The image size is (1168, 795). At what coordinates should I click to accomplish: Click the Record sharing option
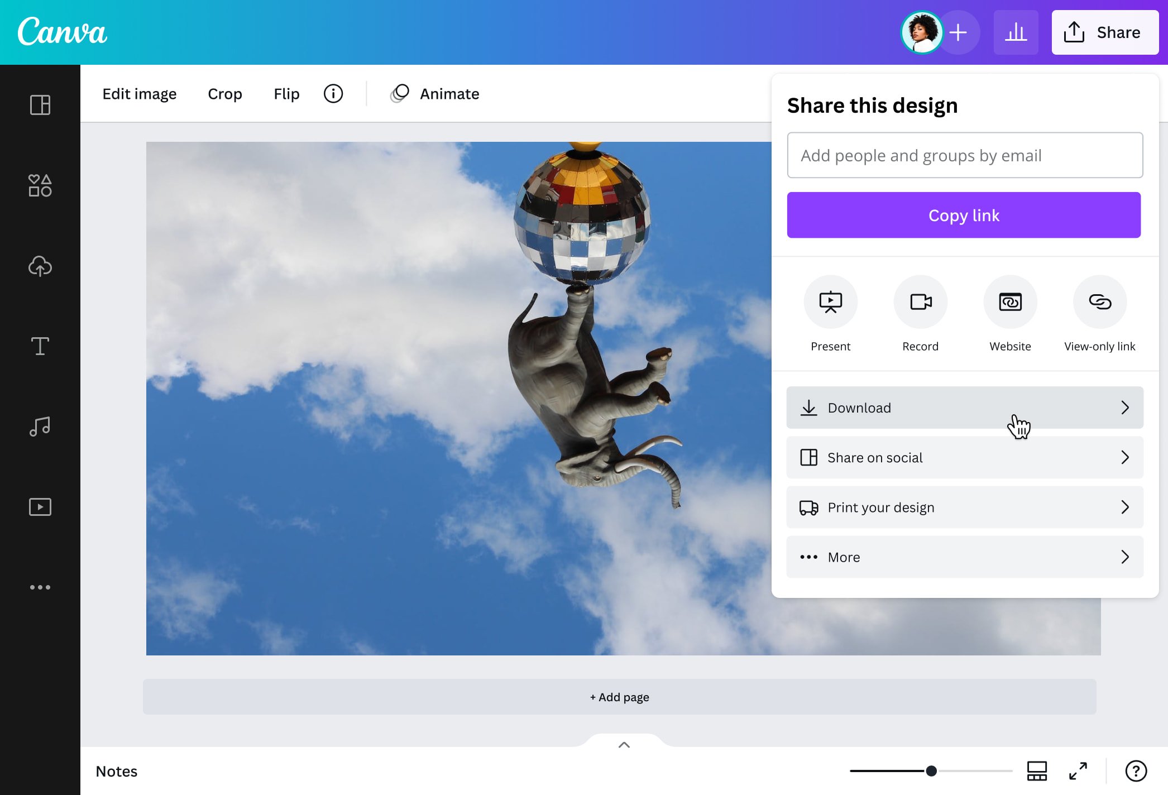coord(920,314)
